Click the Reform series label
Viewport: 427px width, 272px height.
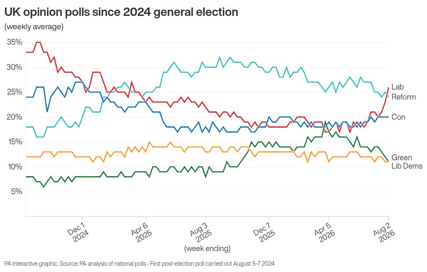pyautogui.click(x=404, y=97)
